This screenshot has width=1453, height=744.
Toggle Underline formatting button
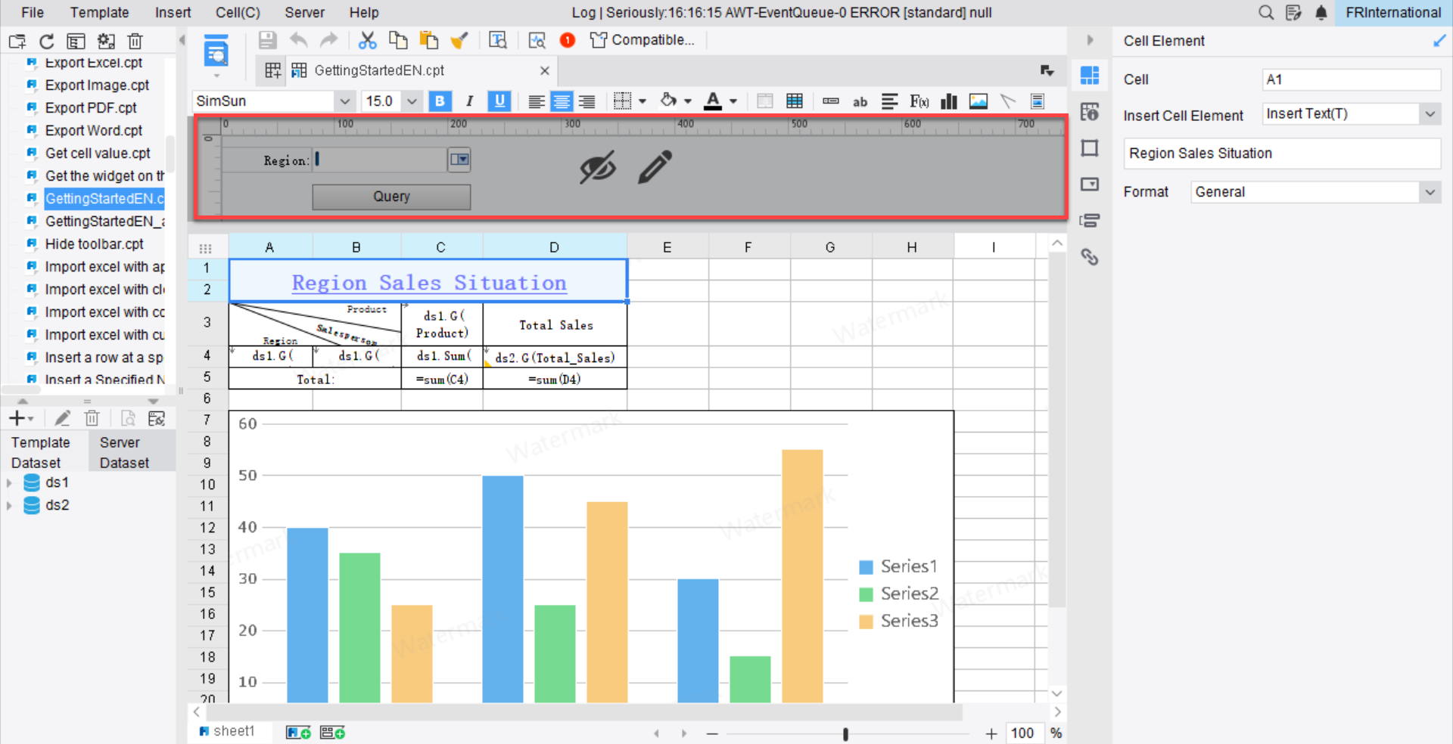499,101
